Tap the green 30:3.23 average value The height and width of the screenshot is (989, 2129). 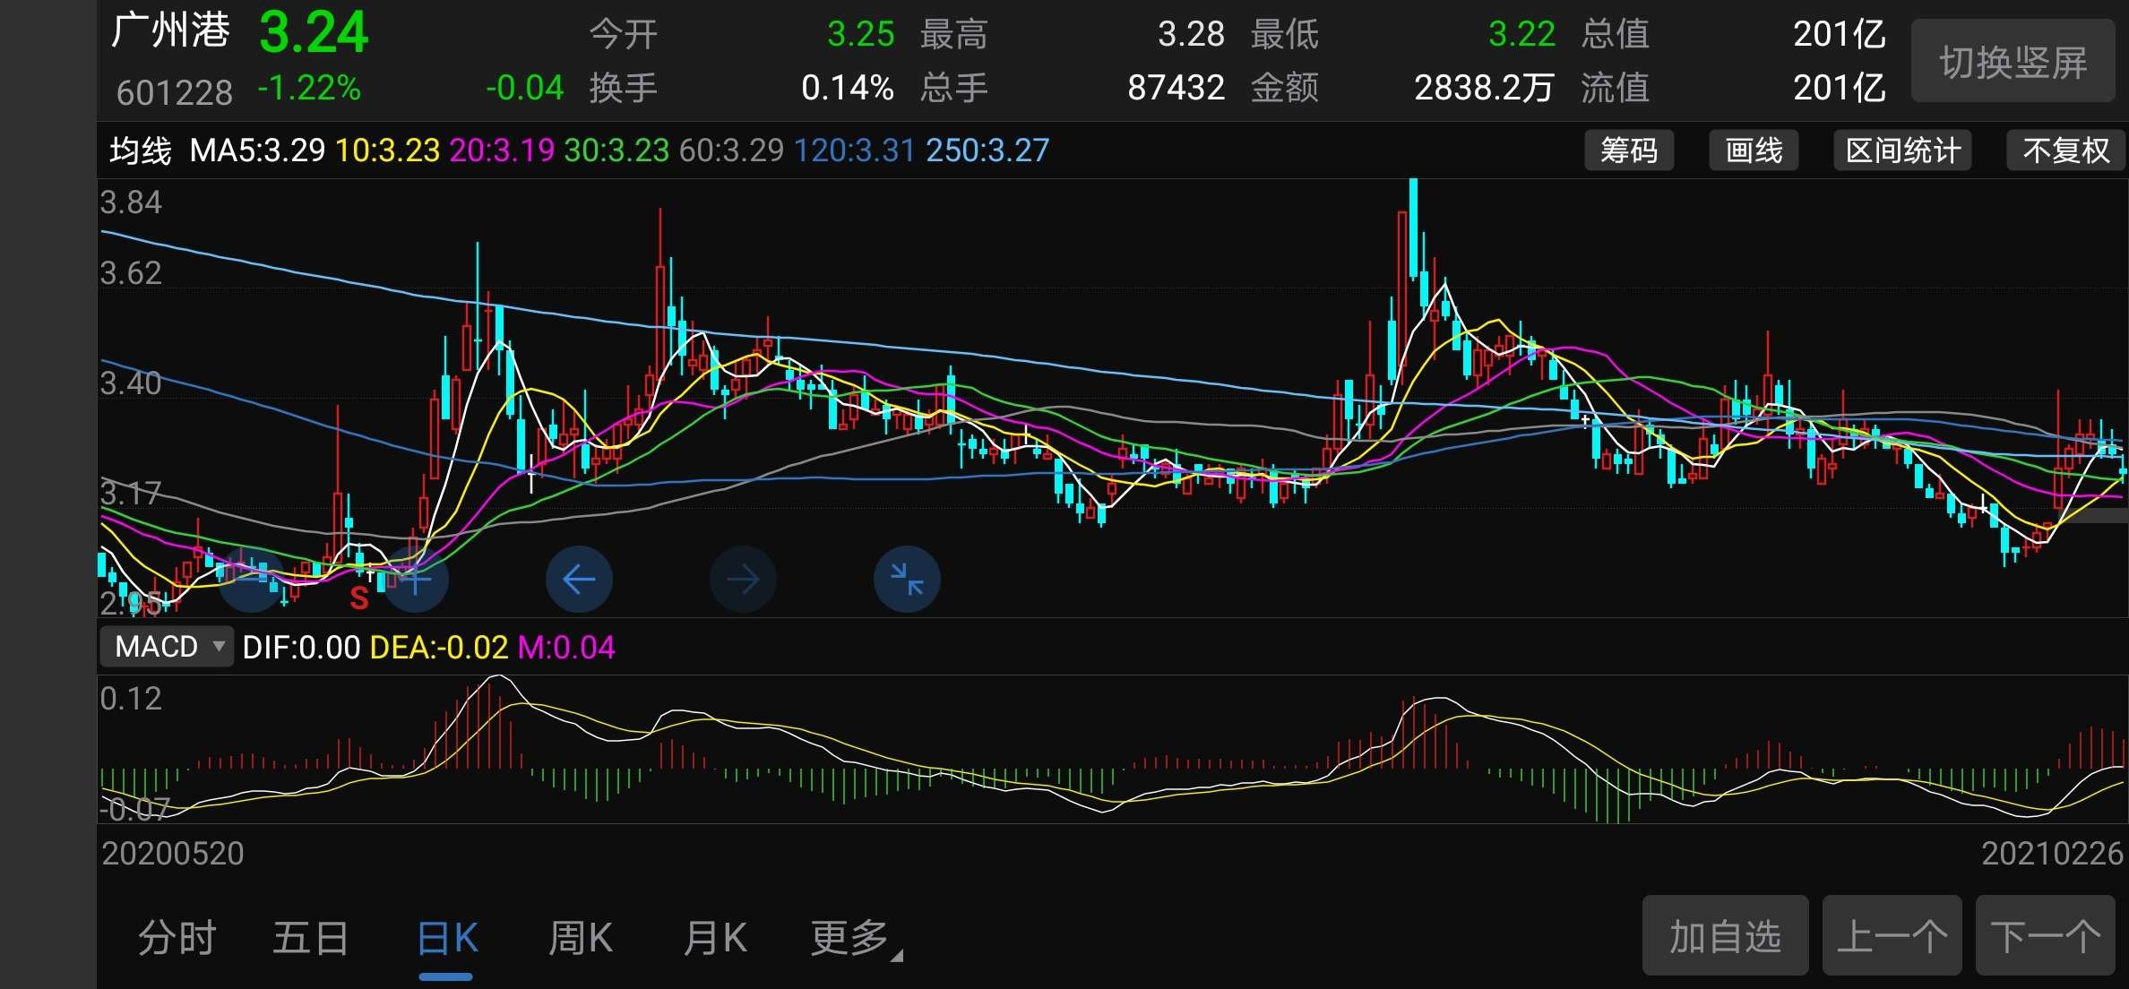click(616, 150)
